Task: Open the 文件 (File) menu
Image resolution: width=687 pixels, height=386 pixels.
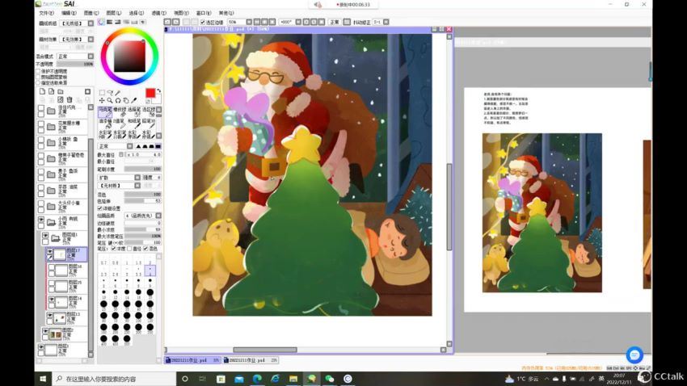Action: 46,13
